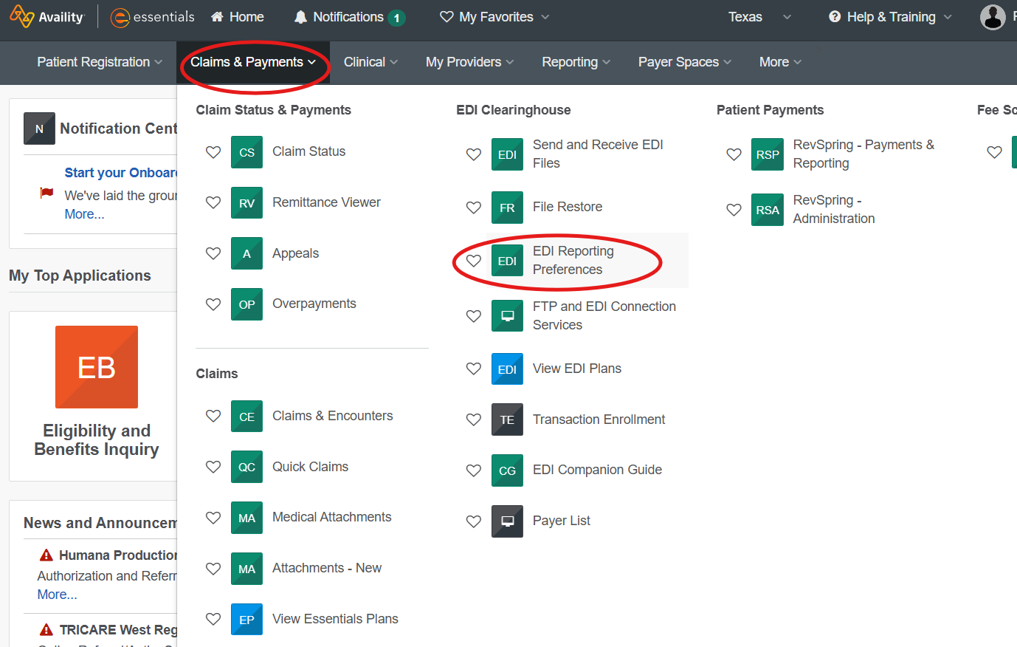Open the essentials logo link
The width and height of the screenshot is (1017, 647).
point(153,17)
